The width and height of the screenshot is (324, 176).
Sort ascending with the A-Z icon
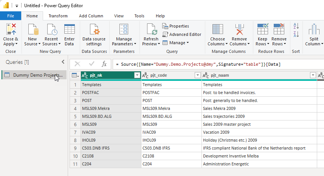click(296, 26)
